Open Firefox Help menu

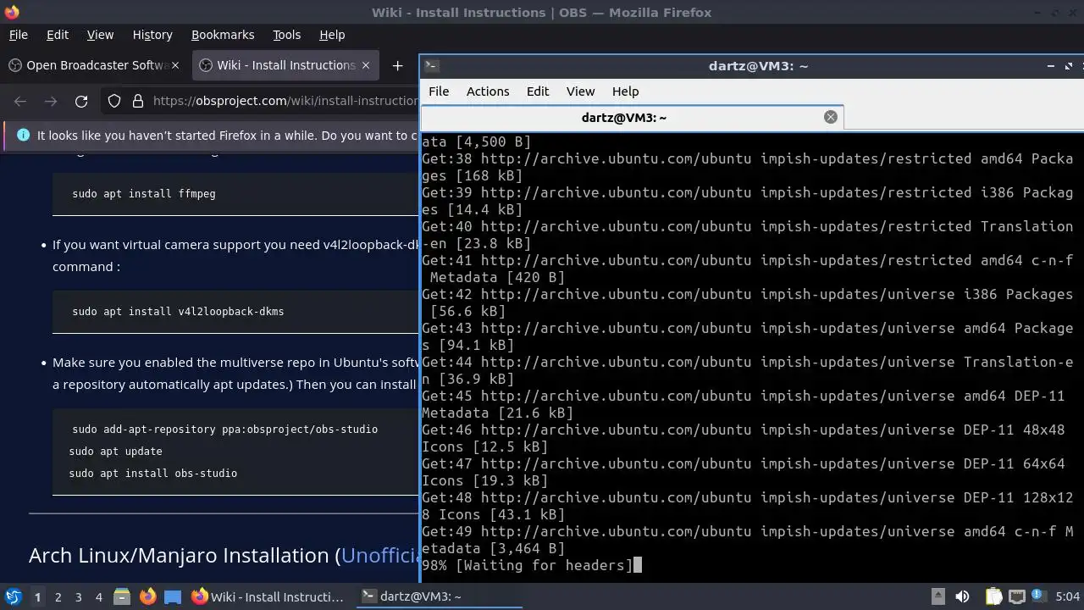coord(332,35)
